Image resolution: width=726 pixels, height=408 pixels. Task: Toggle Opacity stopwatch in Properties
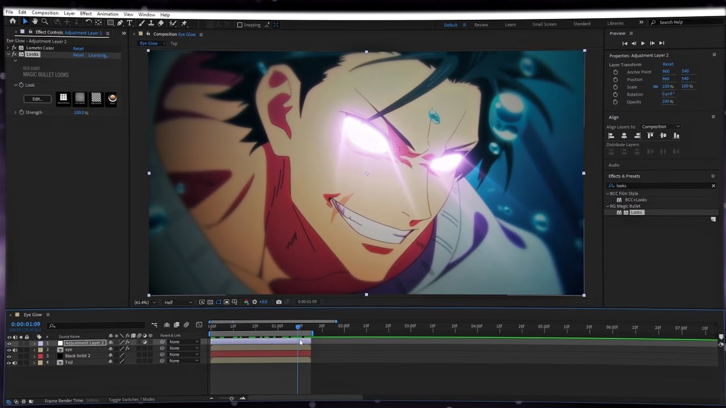pyautogui.click(x=615, y=101)
